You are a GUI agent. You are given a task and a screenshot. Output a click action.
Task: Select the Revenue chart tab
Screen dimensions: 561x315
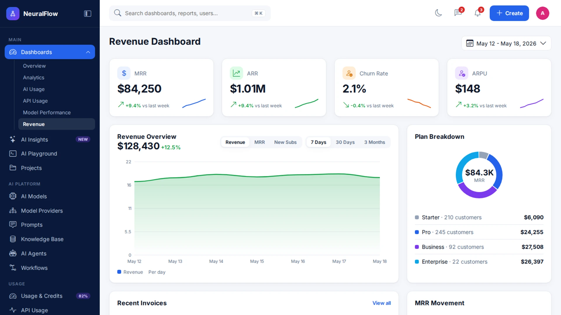point(235,142)
